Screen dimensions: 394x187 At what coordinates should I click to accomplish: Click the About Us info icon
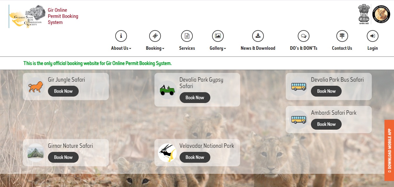coord(121,36)
